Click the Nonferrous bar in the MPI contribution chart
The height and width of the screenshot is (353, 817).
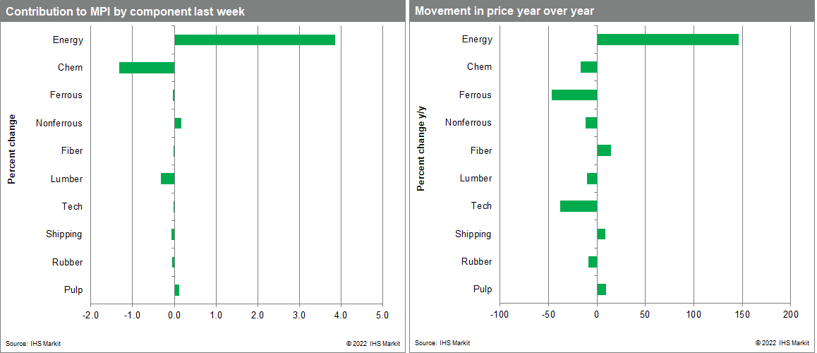click(x=178, y=124)
